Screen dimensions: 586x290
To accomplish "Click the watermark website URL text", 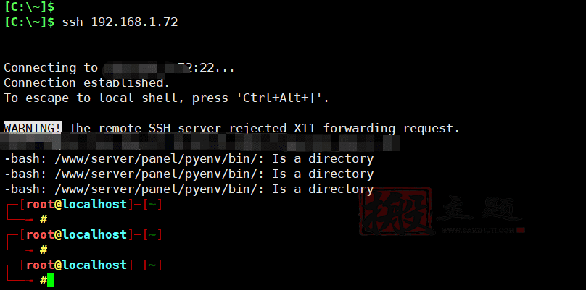I will 479,231.
